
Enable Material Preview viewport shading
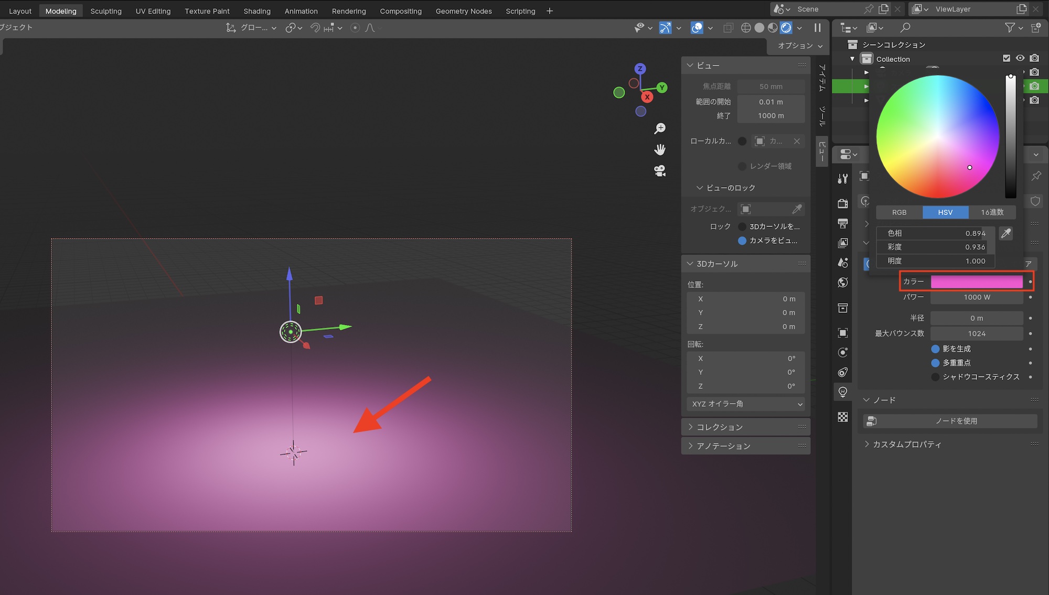[772, 28]
